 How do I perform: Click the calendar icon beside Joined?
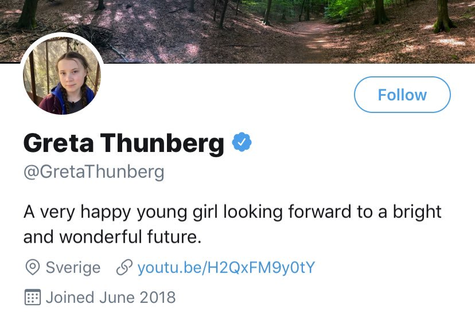pos(32,298)
